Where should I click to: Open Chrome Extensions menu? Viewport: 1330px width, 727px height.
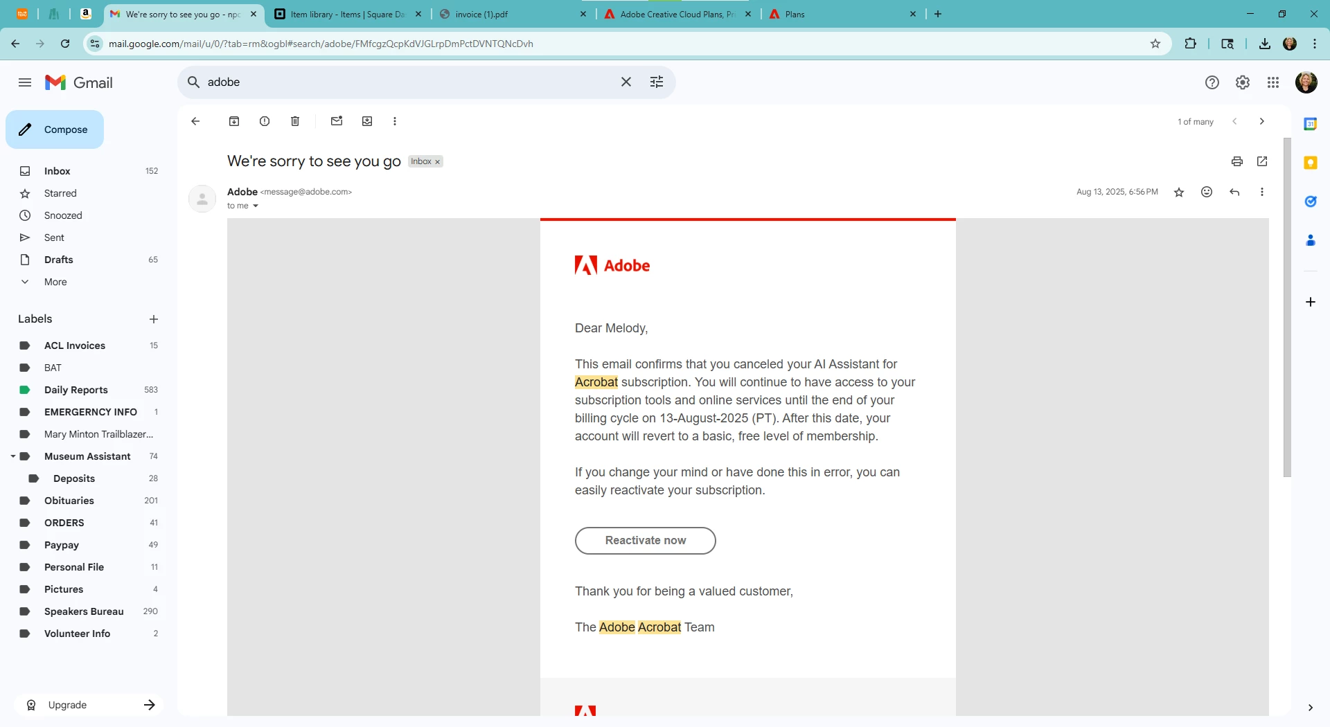point(1190,44)
